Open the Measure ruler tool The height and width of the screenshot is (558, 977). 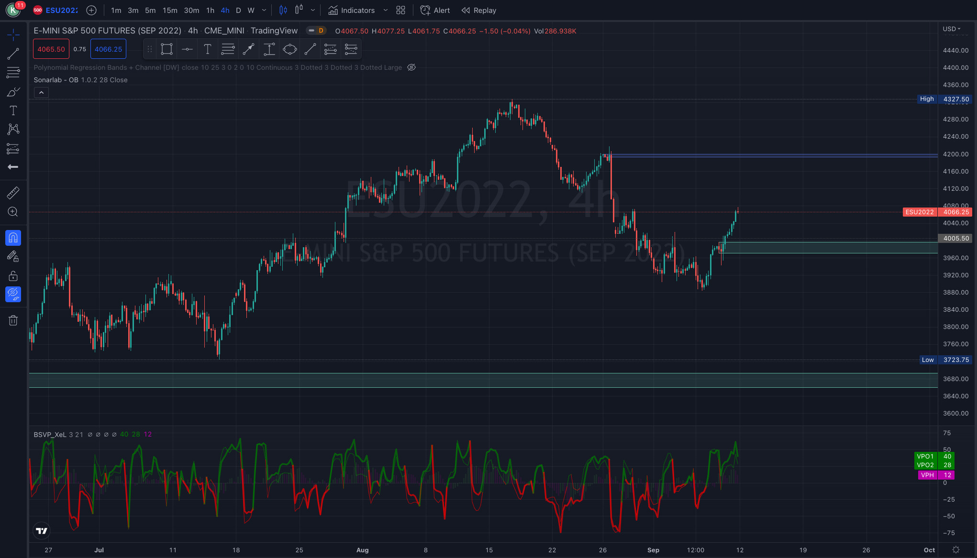pos(13,193)
